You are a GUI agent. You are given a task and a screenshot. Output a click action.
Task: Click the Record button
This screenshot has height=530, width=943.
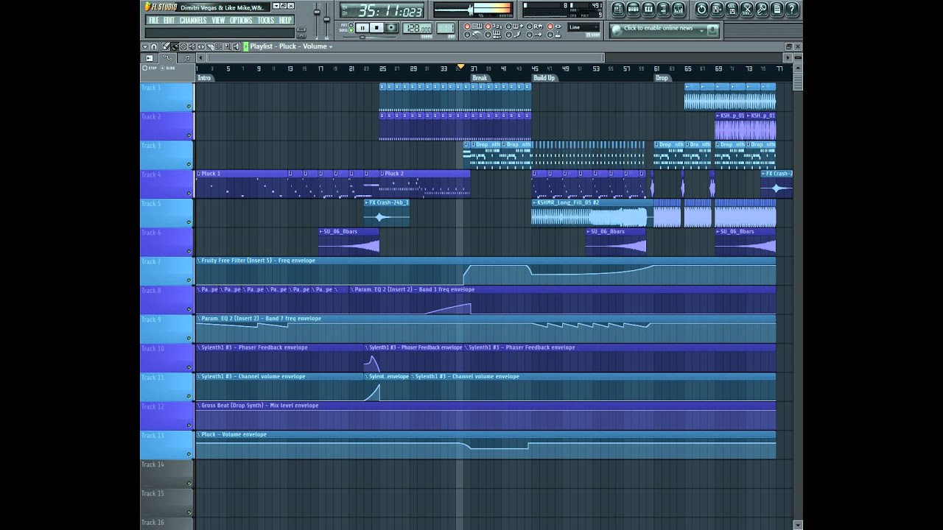pos(391,28)
